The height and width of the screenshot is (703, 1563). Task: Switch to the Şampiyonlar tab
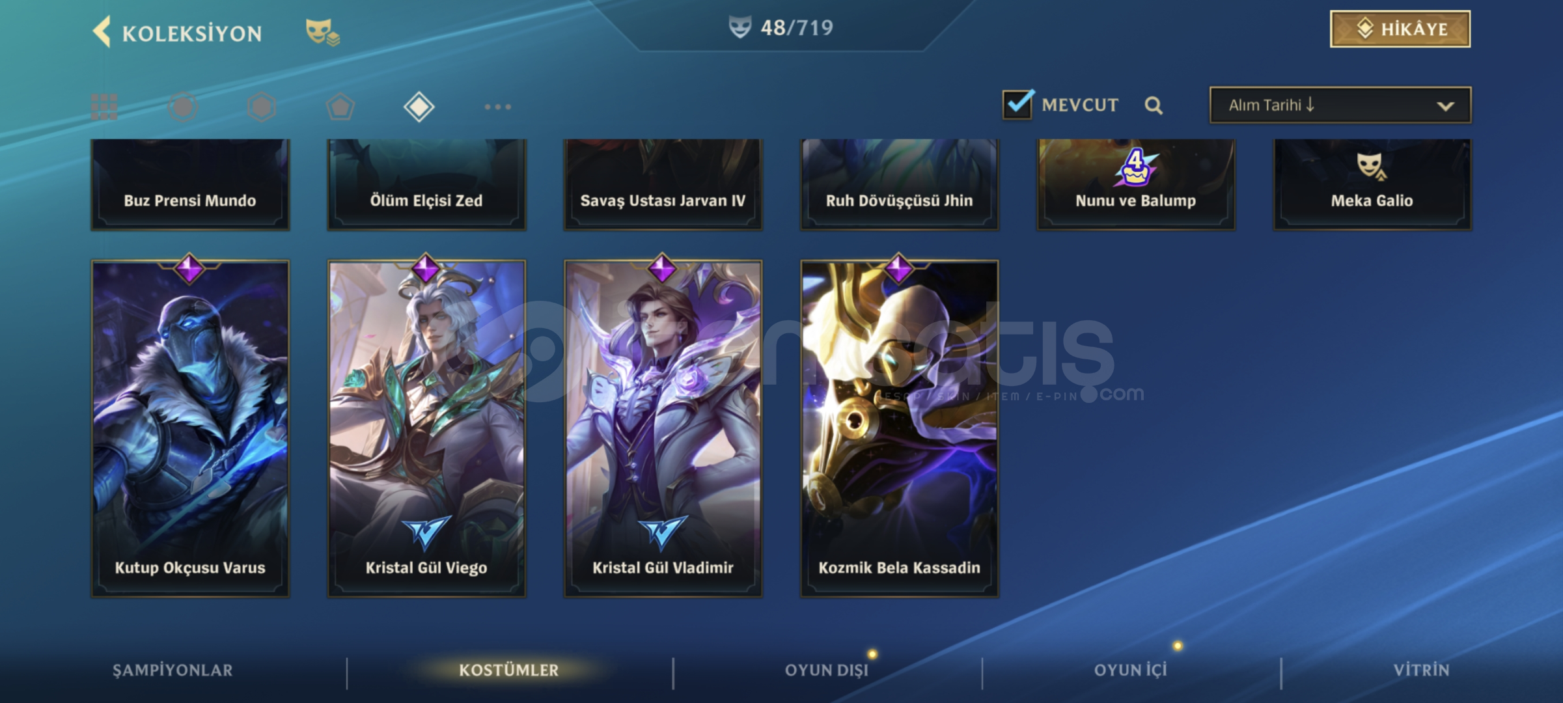(x=173, y=670)
